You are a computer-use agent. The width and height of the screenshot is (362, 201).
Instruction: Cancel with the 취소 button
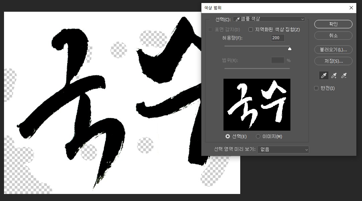[333, 36]
